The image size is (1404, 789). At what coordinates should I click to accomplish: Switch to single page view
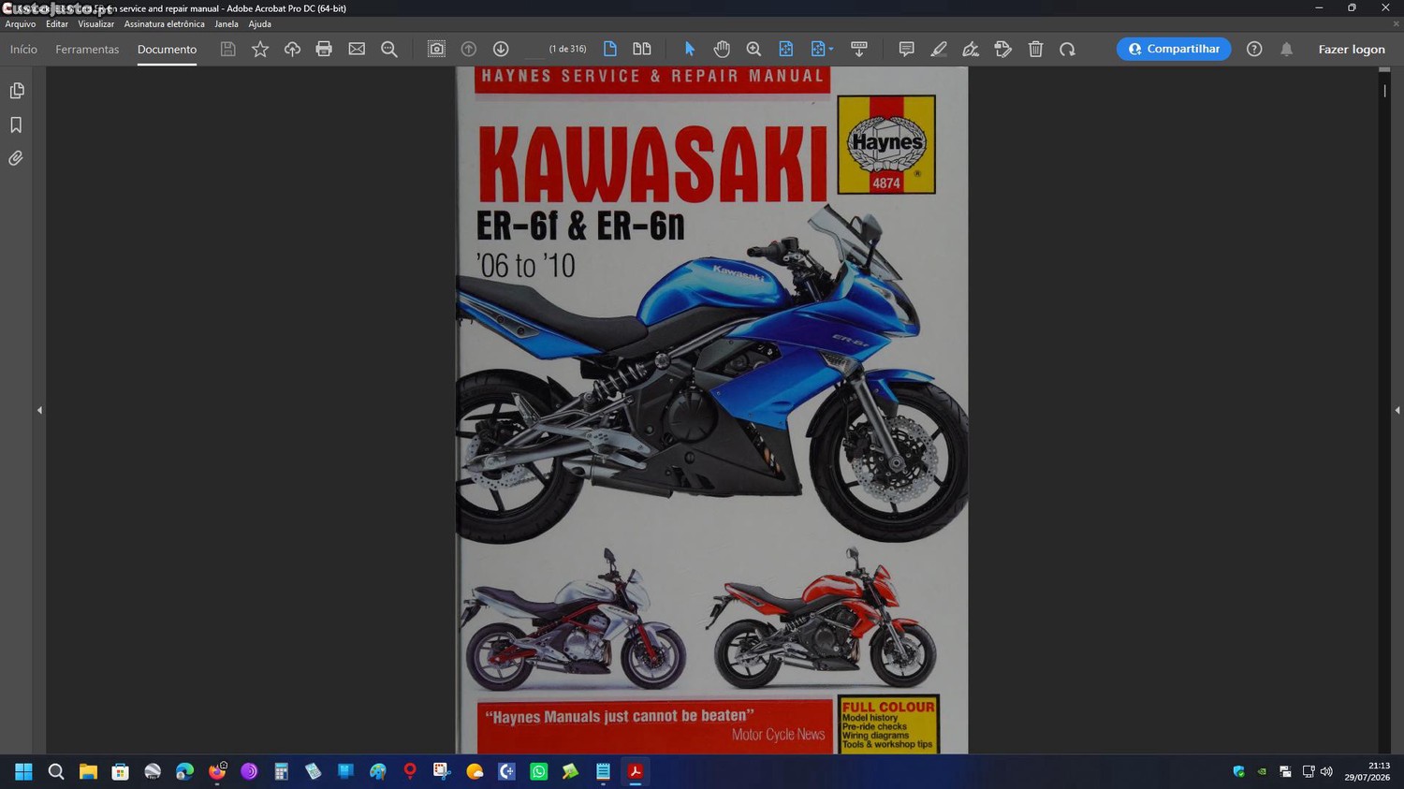(610, 49)
